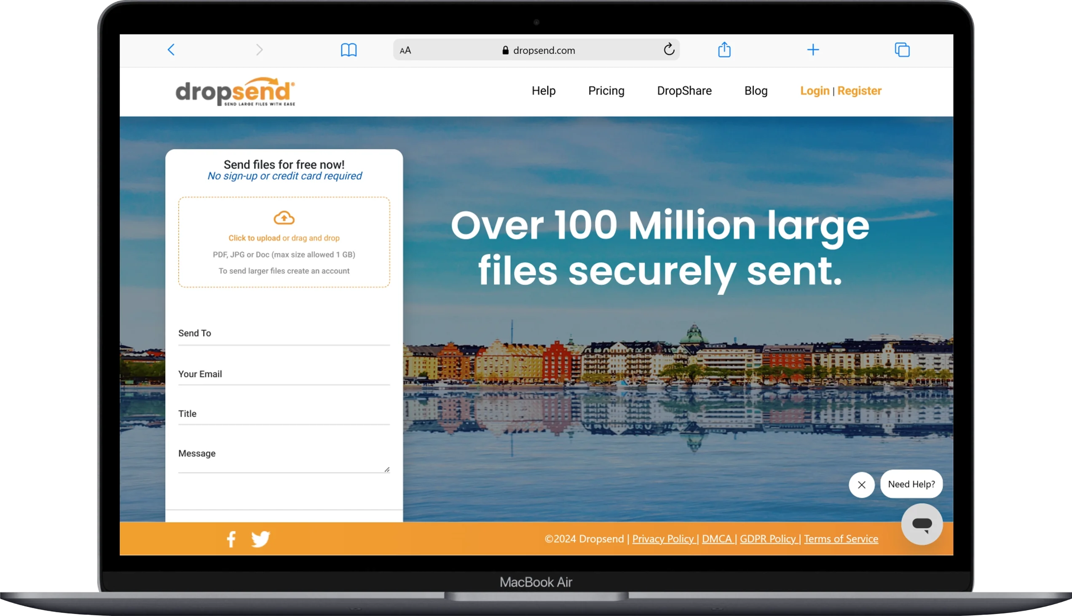Click the Safari forward arrow

point(259,50)
